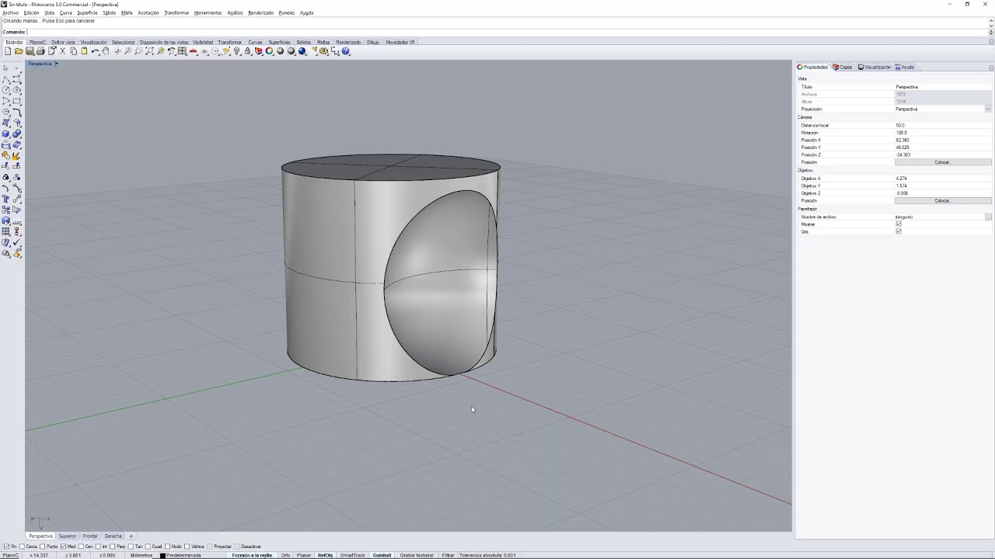995x559 pixels.
Task: Switch to the Superior viewport tab
Action: point(68,536)
